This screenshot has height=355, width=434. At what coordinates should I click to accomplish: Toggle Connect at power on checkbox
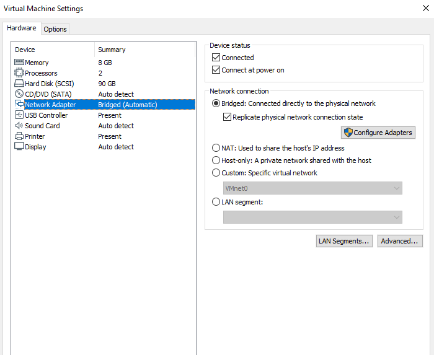click(216, 70)
